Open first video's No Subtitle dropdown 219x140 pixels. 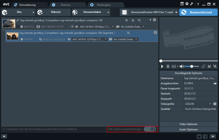click(x=132, y=27)
